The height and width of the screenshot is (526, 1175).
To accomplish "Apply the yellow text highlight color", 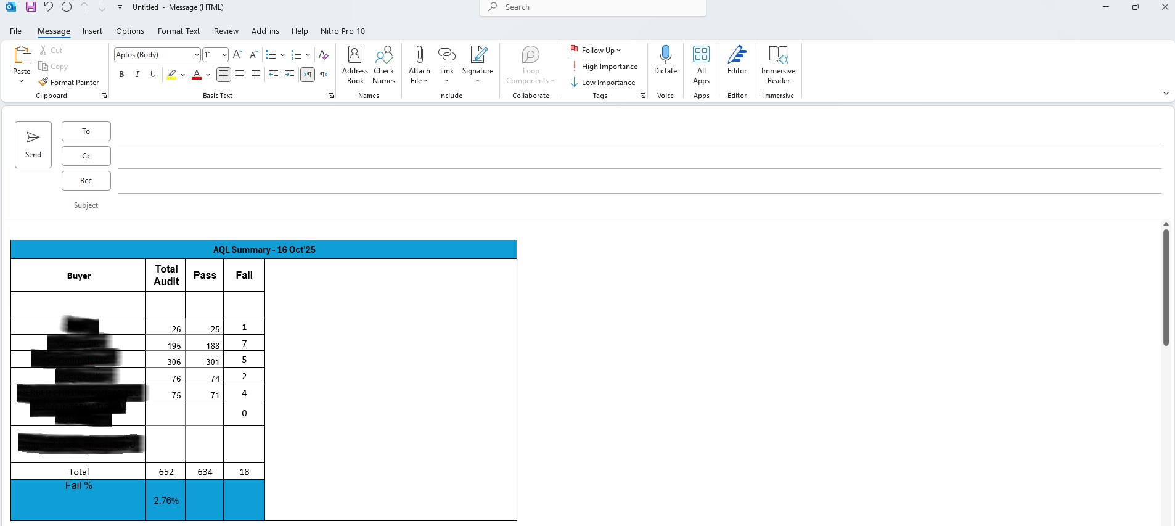I will (x=171, y=75).
